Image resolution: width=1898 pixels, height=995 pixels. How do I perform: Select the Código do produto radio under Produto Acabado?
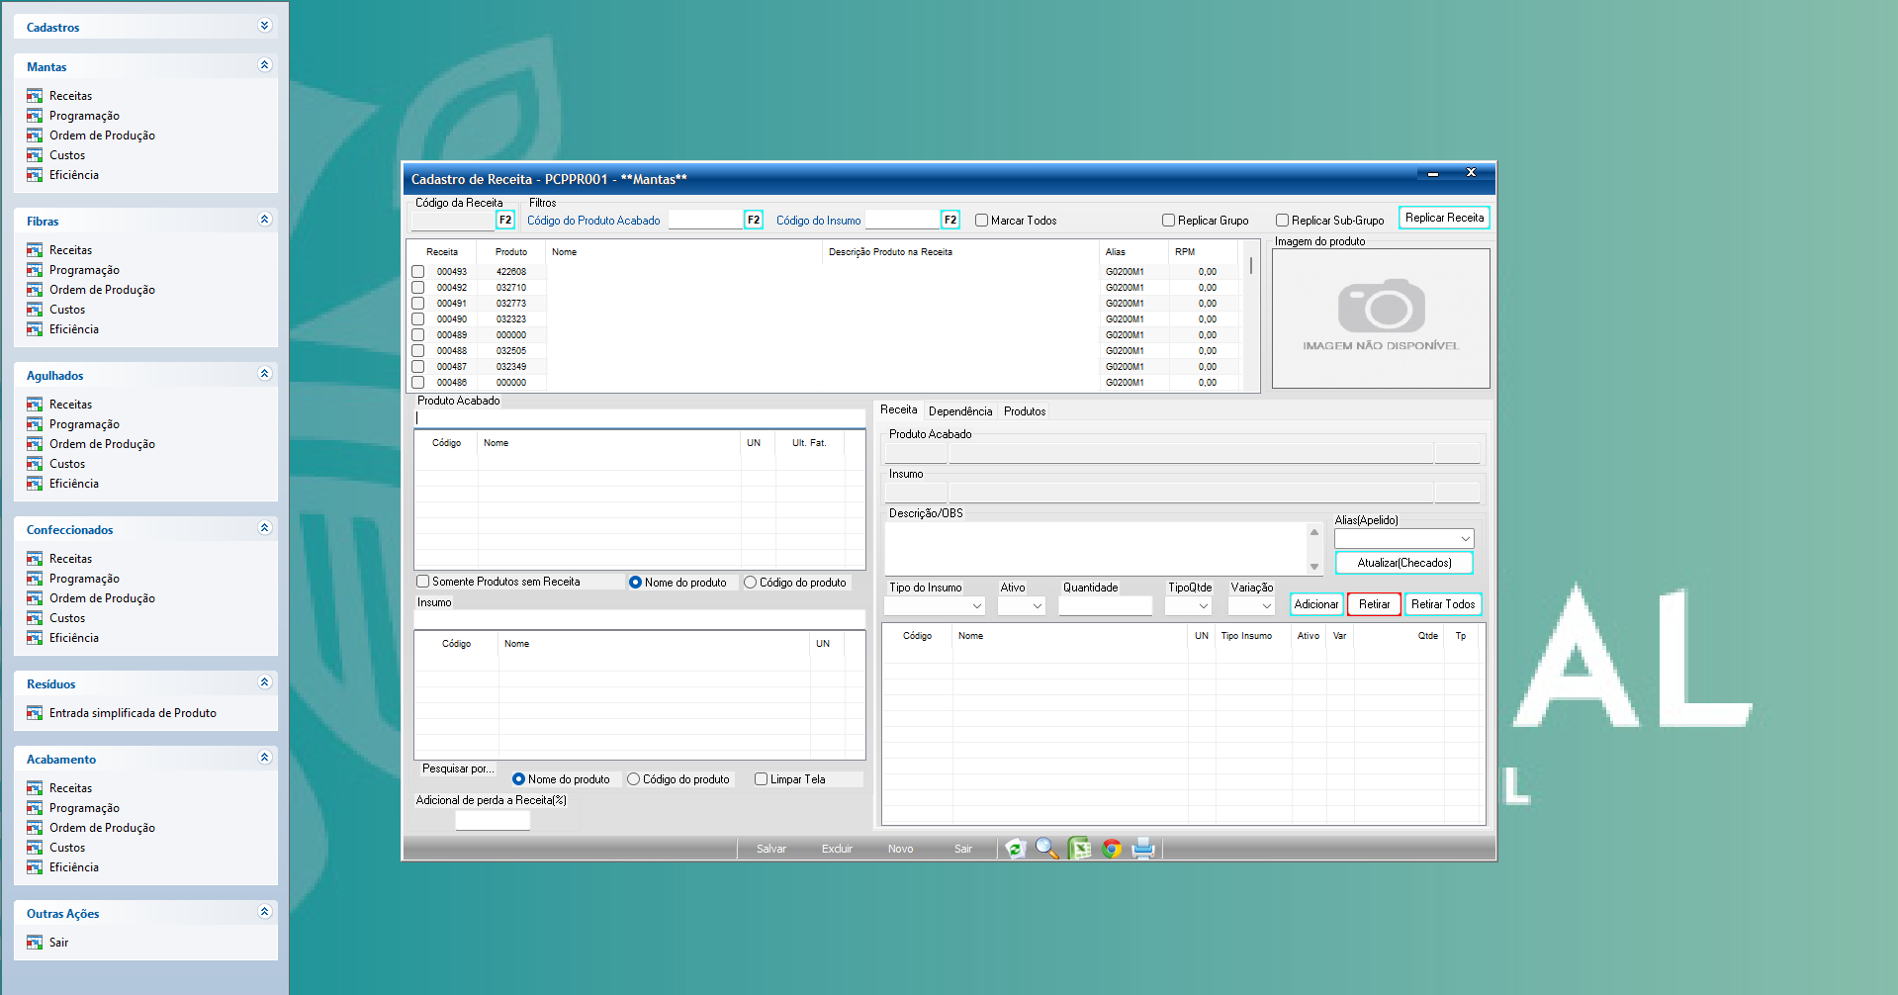pos(751,583)
